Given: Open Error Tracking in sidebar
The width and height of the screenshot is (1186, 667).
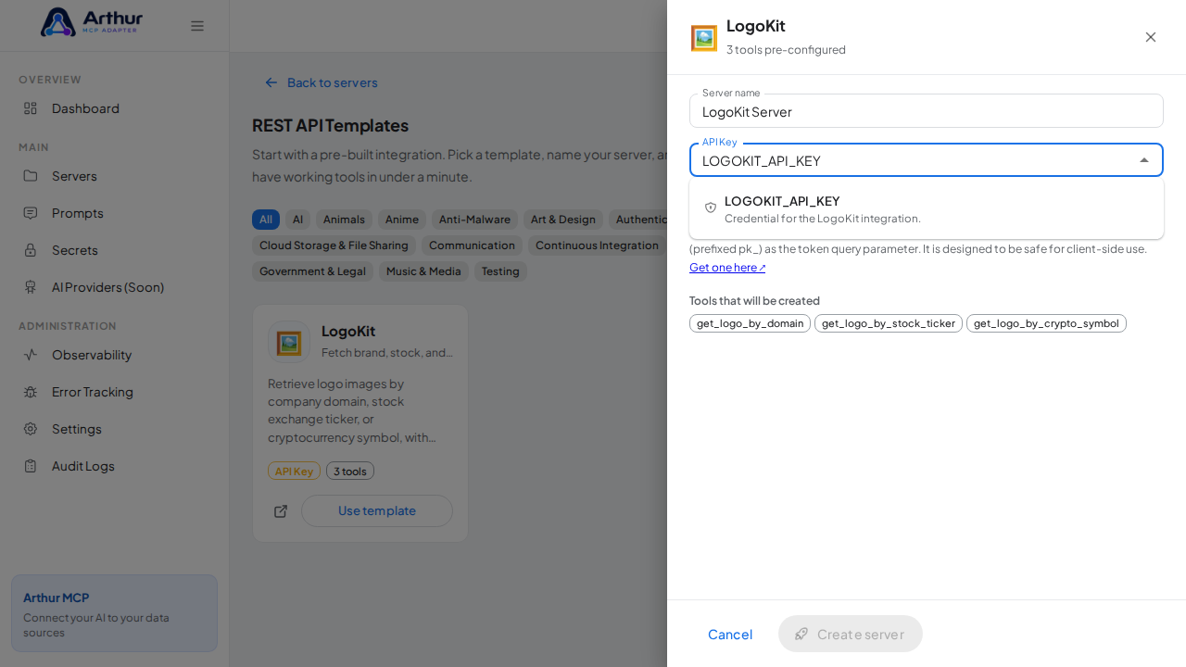Looking at the screenshot, I should click(114, 392).
